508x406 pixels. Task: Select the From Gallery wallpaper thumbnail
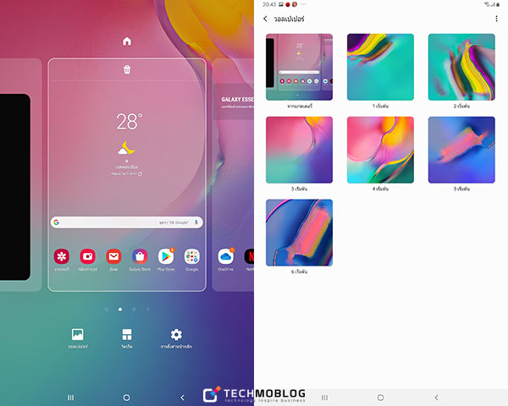tap(299, 67)
